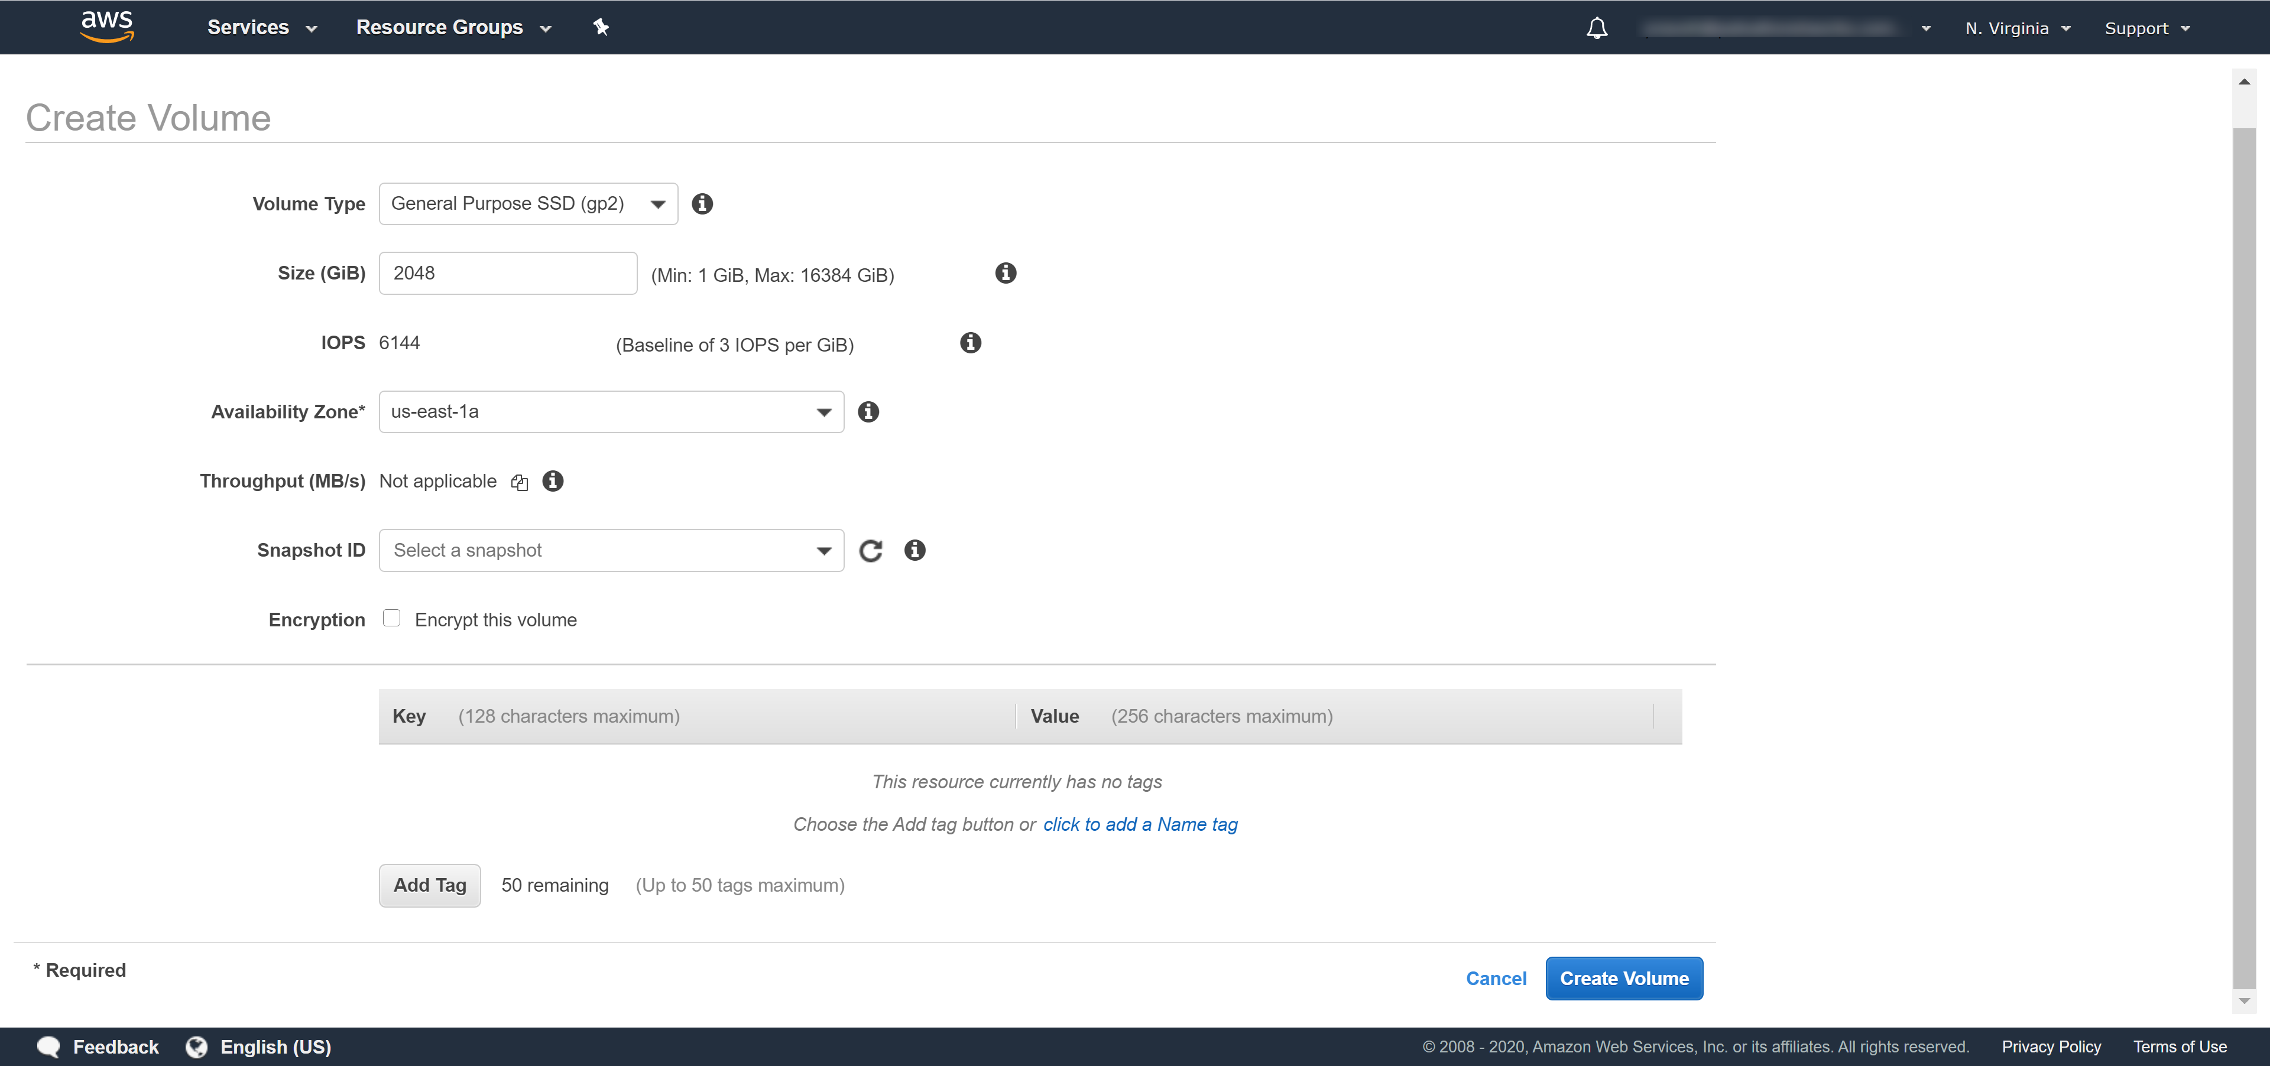The image size is (2270, 1066).
Task: Click into the Size (GiB) field
Action: point(508,273)
